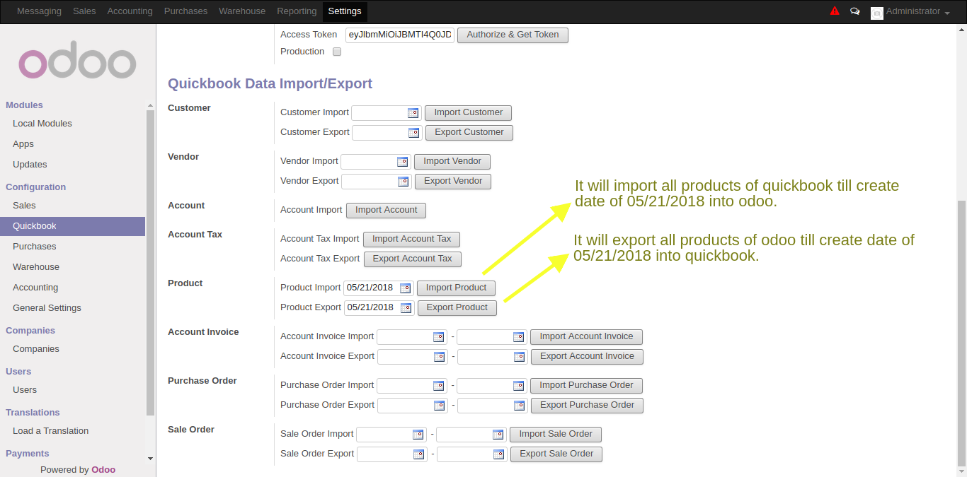This screenshot has width=967, height=477.
Task: Open calendar picker for Customer Import date
Action: tap(413, 113)
